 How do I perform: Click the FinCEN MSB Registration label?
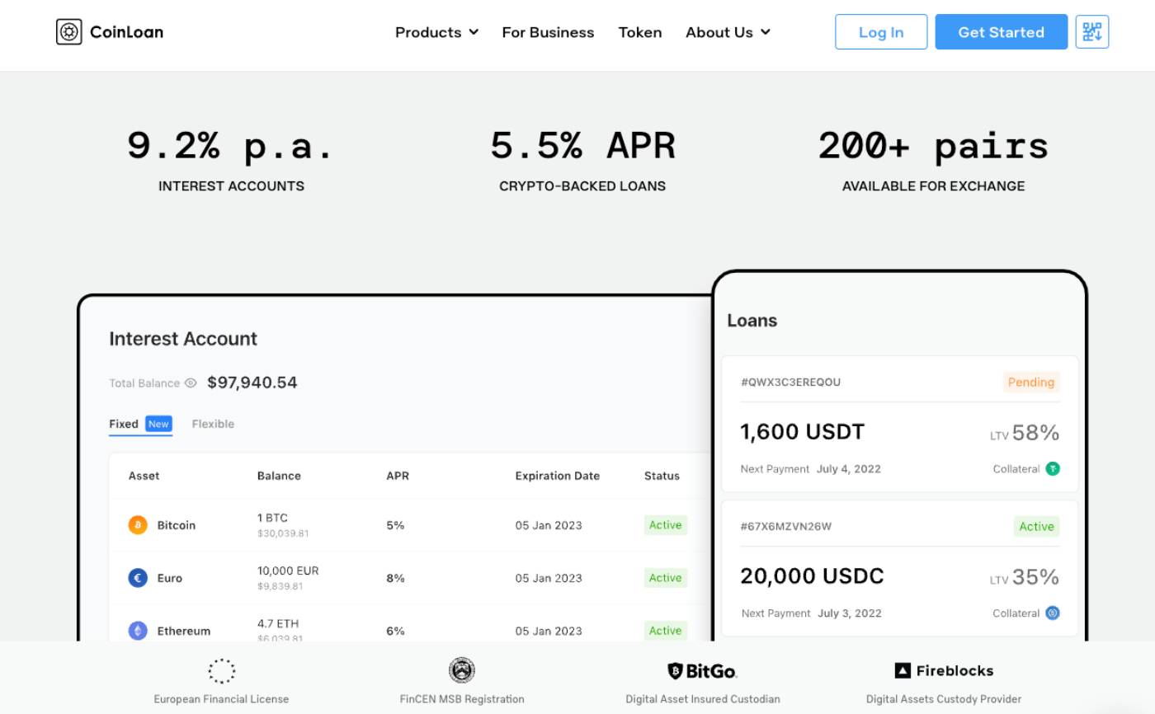click(x=462, y=699)
